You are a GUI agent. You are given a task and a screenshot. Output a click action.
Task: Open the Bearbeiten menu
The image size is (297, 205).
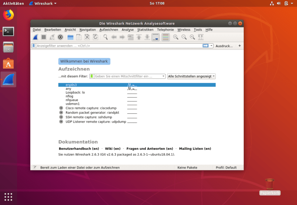(53, 30)
